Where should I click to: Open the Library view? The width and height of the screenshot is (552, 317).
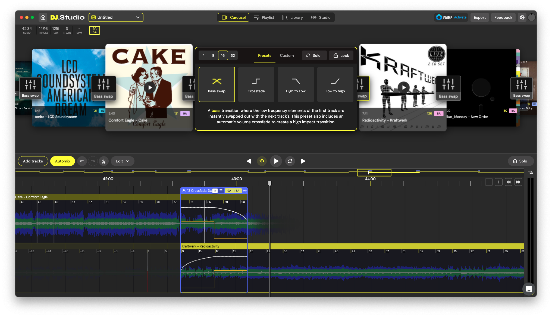[293, 17]
